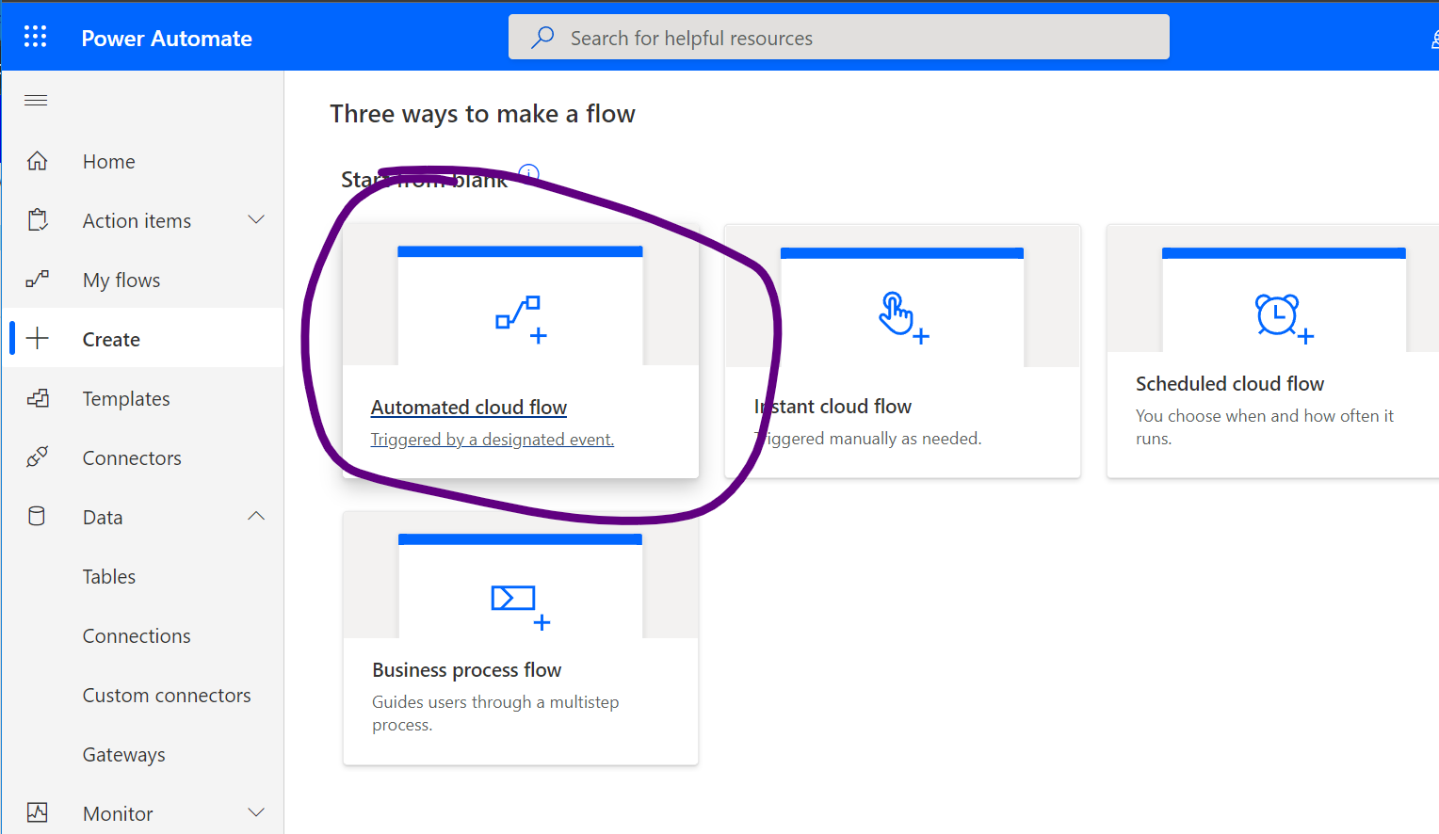
Task: Click the Connectors plug icon
Action: [38, 457]
